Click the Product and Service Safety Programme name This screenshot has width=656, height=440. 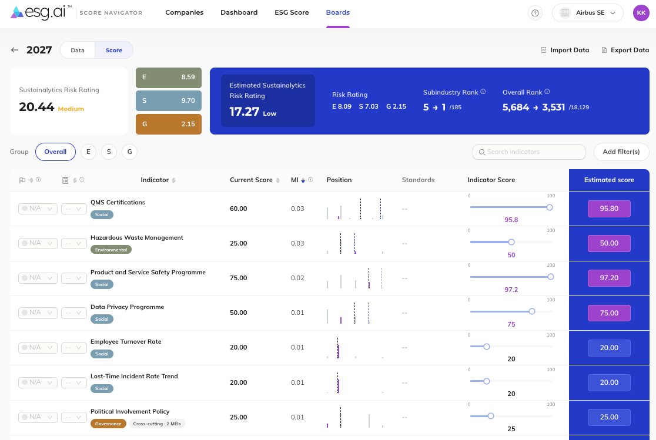pyautogui.click(x=148, y=272)
